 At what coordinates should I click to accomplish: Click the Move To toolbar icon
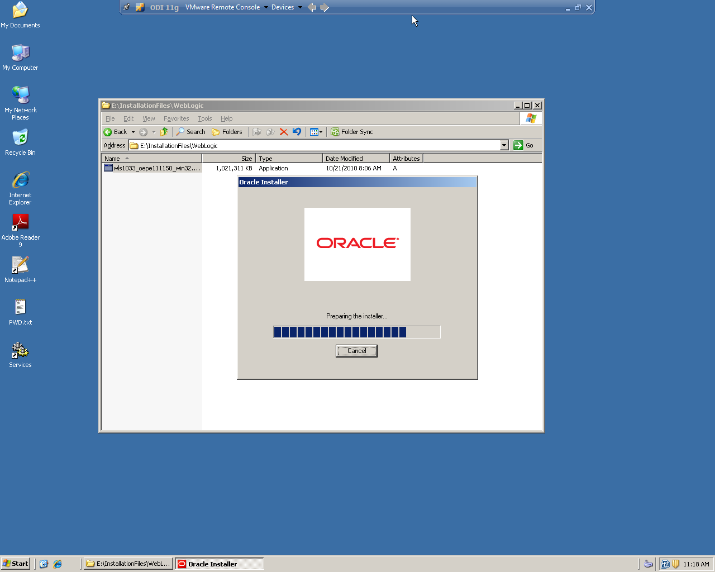click(257, 132)
